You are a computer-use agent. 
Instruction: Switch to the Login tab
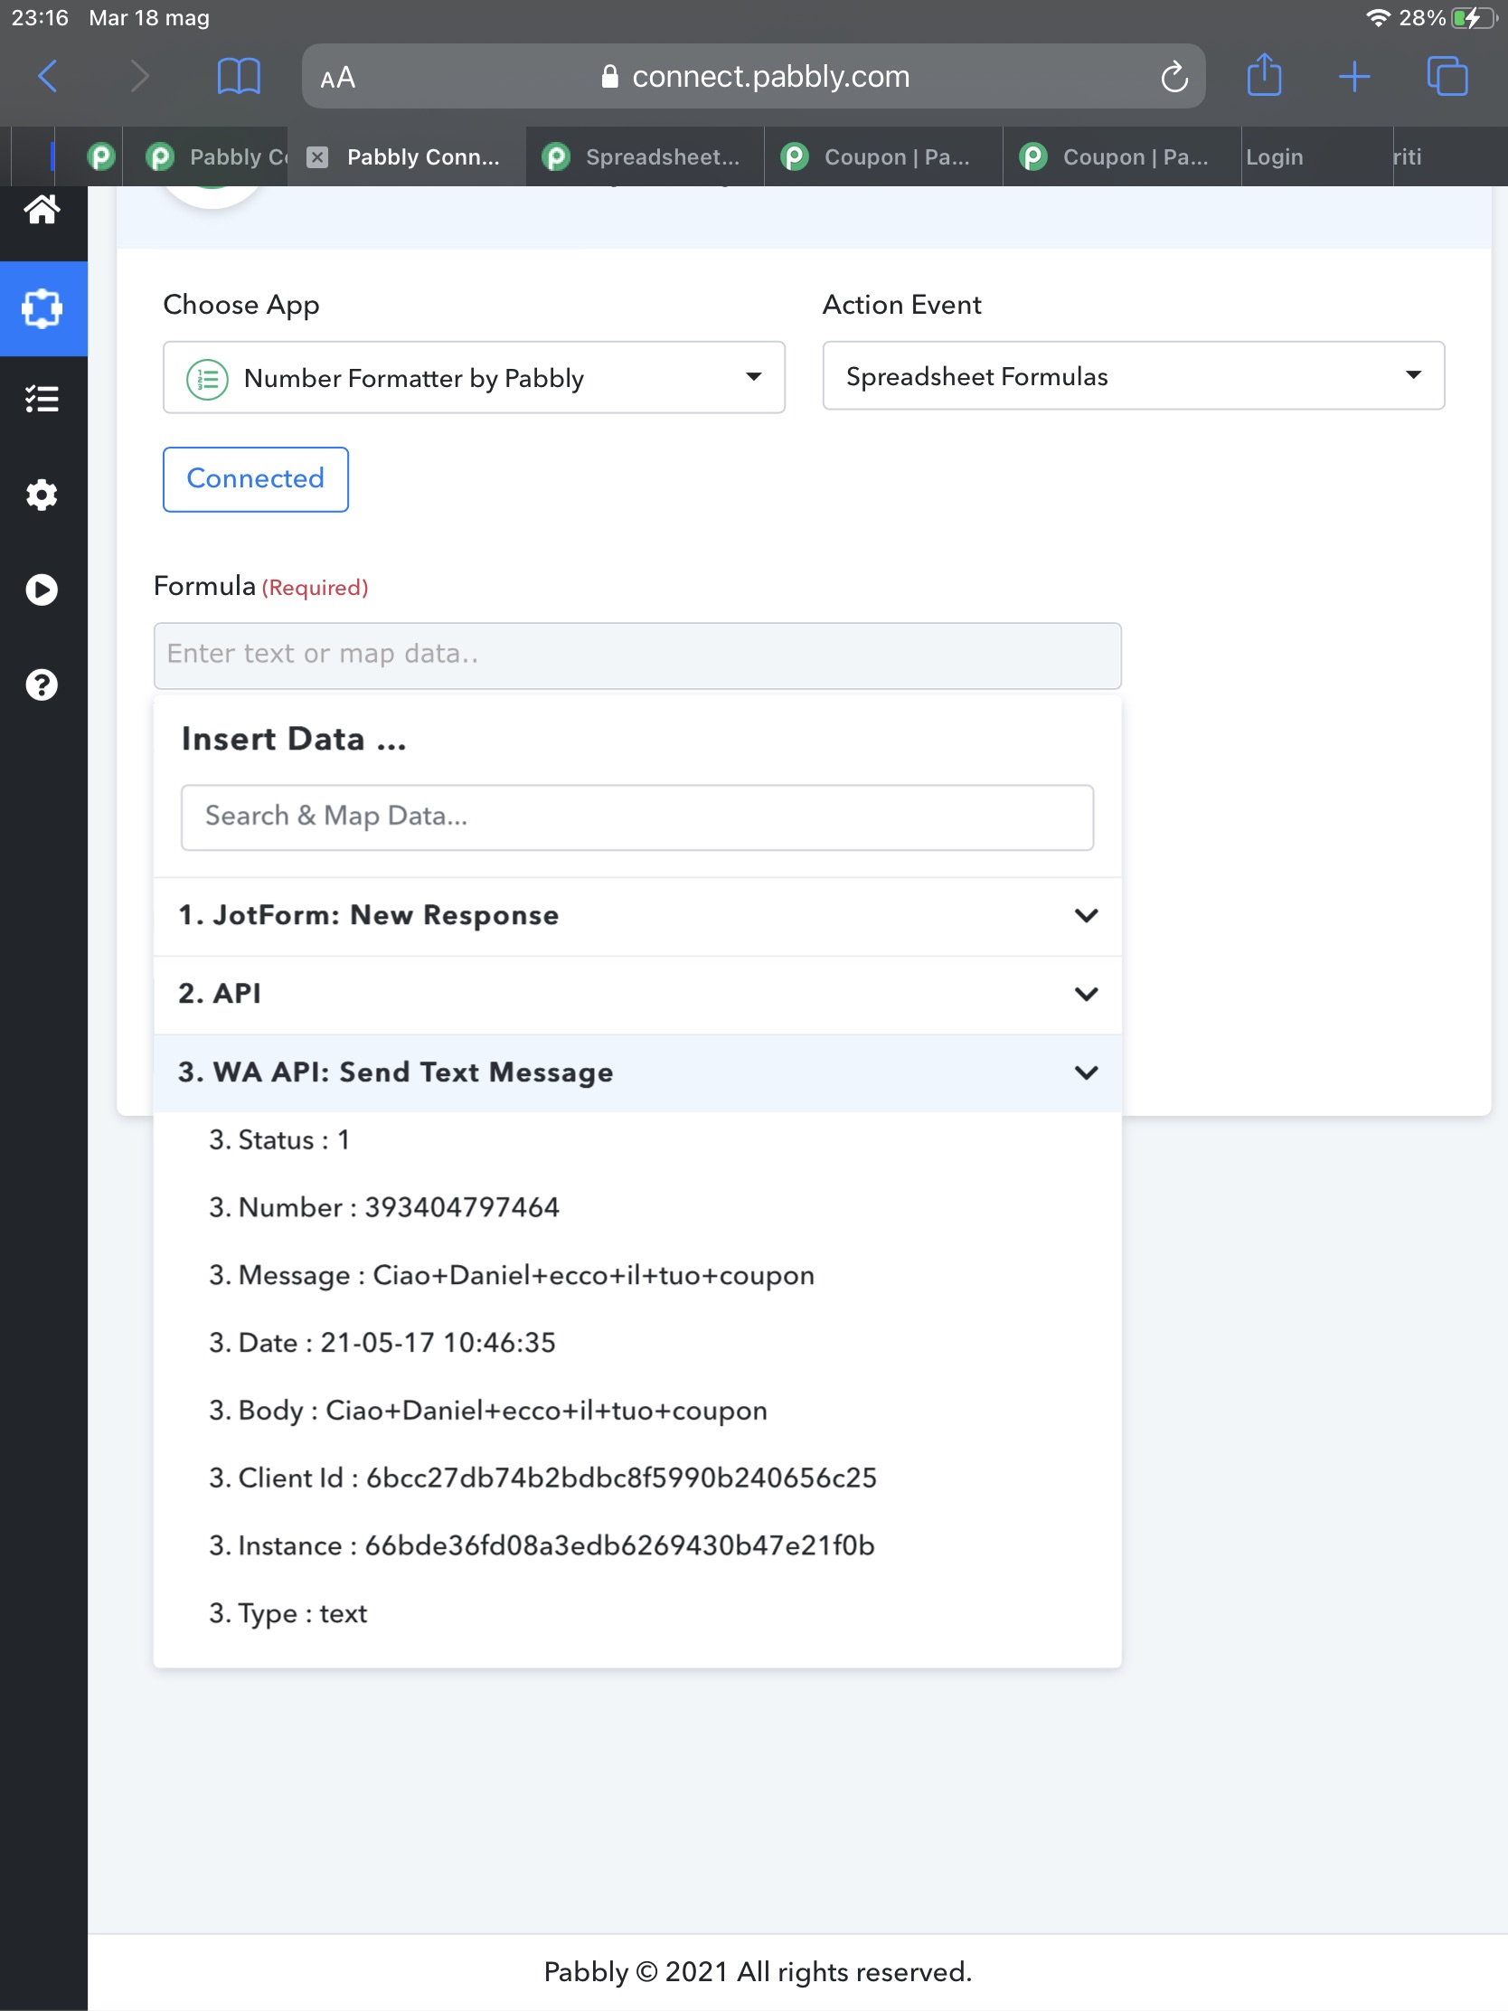click(x=1316, y=157)
